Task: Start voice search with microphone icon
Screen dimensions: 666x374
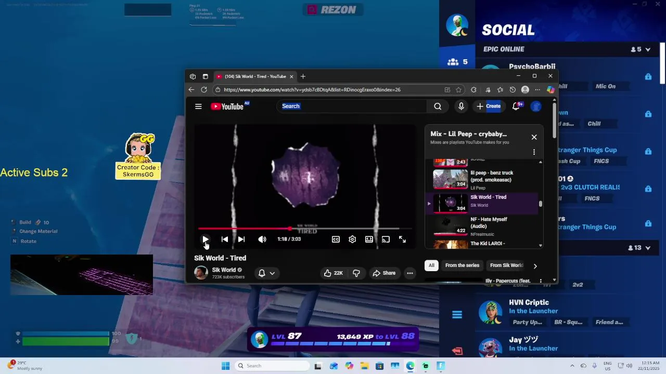Action: click(x=461, y=106)
